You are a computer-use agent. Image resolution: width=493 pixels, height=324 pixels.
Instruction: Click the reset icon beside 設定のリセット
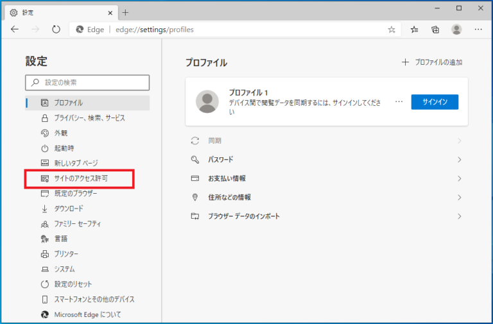pos(45,284)
